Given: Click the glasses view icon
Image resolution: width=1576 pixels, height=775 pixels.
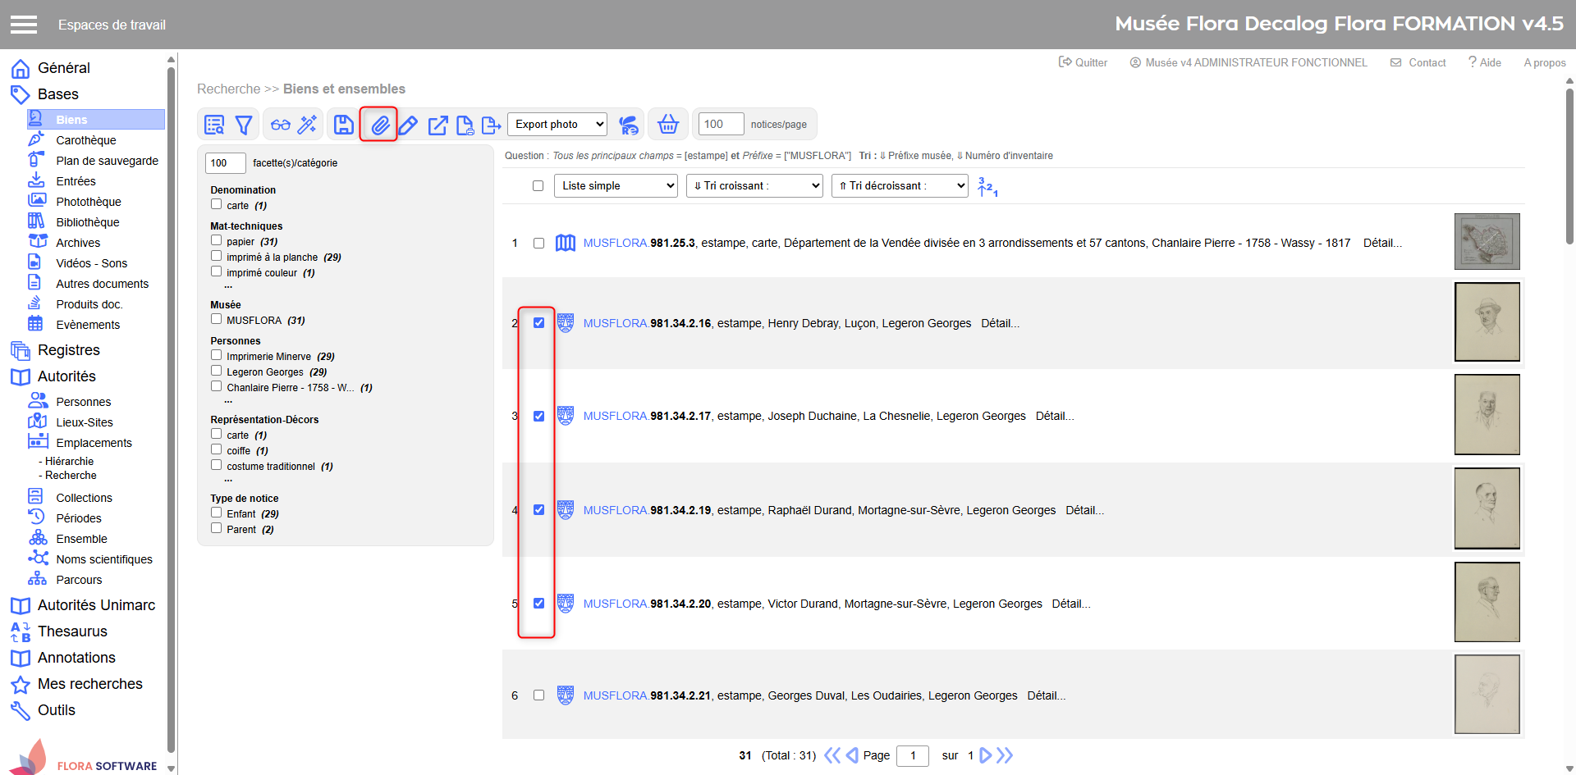Looking at the screenshot, I should point(281,125).
